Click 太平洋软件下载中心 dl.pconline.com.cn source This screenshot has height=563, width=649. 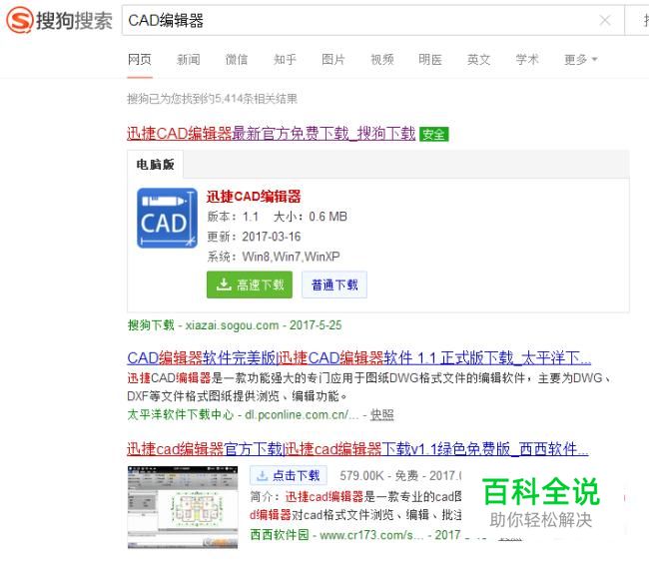[x=243, y=414]
